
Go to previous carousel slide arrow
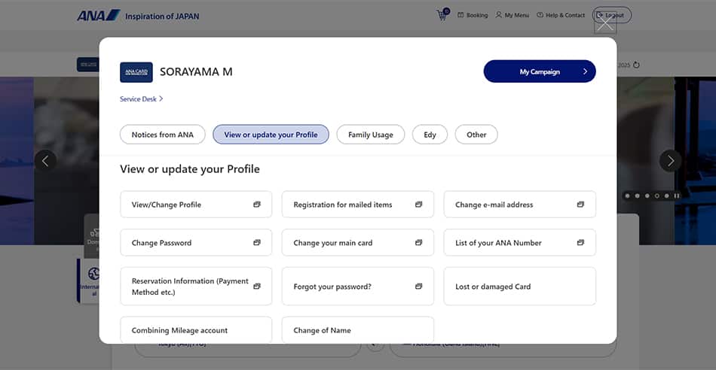pyautogui.click(x=45, y=160)
